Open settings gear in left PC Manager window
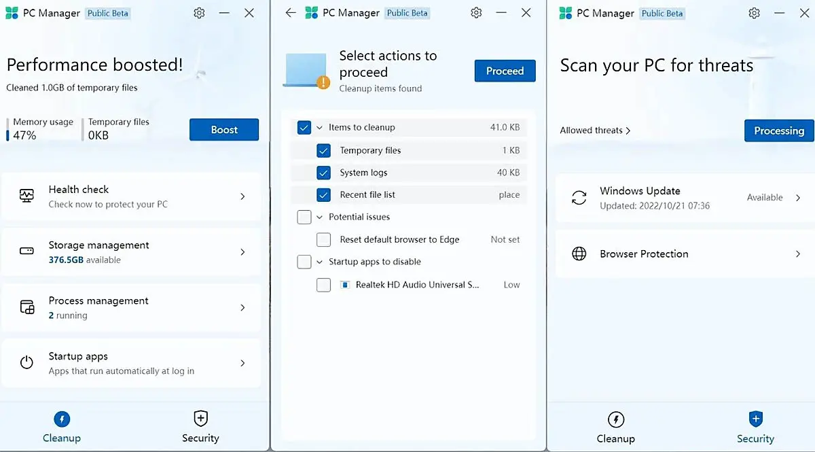 pyautogui.click(x=199, y=13)
